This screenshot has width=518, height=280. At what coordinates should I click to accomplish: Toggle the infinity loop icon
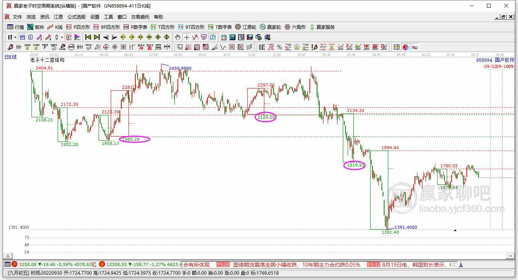click(x=414, y=47)
